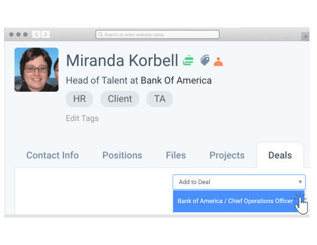Open a new tab with plus button
The height and width of the screenshot is (245, 317).
click(306, 37)
